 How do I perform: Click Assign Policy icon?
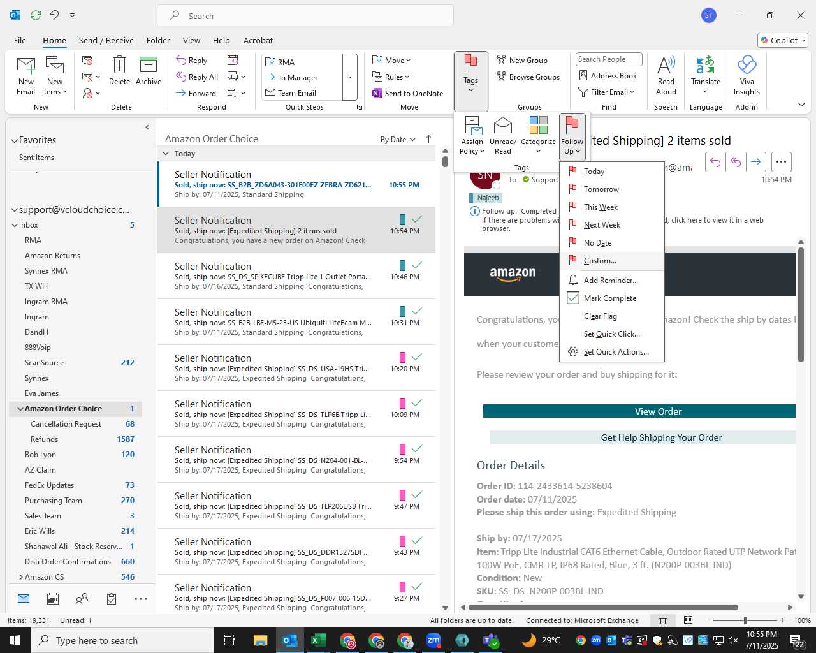pos(472,125)
